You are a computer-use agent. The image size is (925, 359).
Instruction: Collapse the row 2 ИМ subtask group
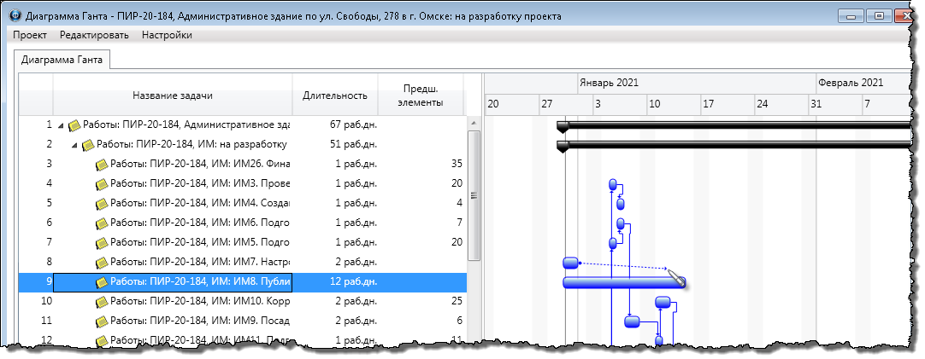click(74, 145)
